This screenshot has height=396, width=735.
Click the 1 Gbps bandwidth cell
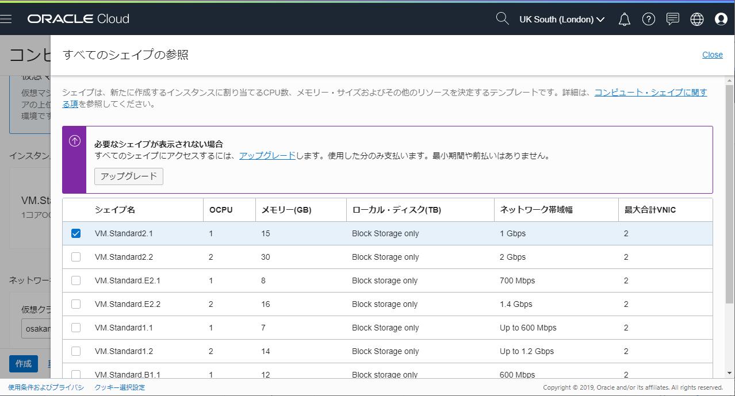[512, 233]
